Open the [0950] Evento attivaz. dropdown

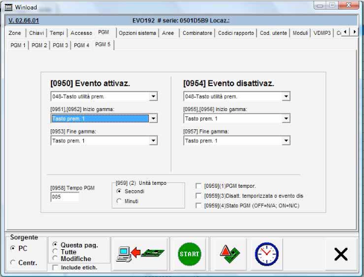tap(153, 96)
